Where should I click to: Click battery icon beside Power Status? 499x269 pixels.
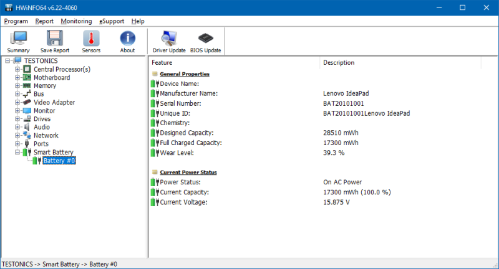tap(155, 182)
